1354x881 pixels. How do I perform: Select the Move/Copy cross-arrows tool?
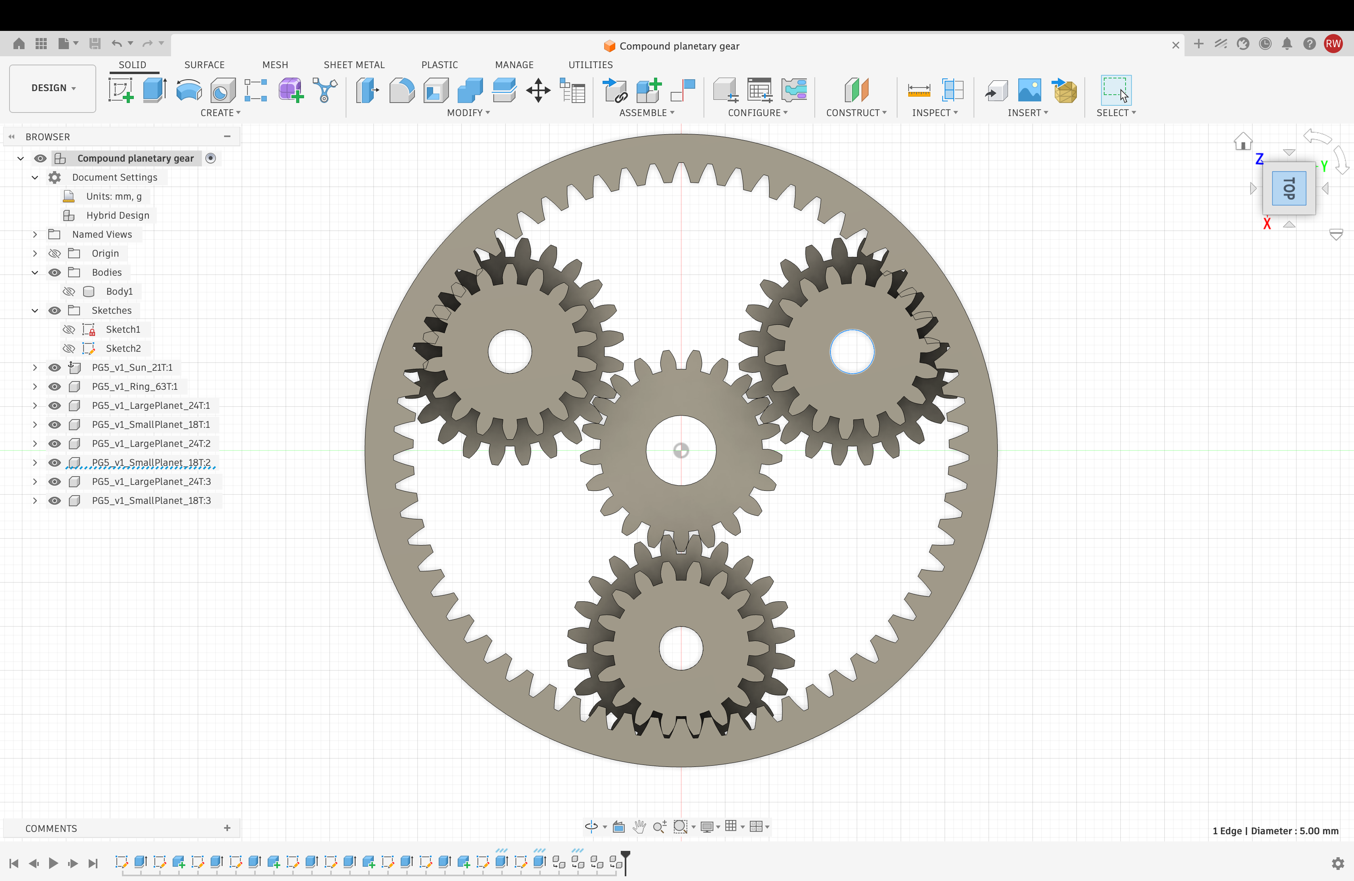point(538,90)
